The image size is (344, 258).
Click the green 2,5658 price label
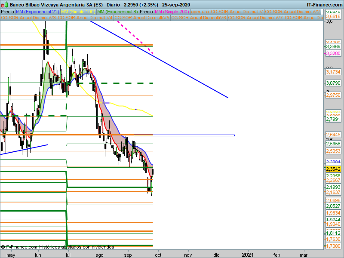(333, 144)
